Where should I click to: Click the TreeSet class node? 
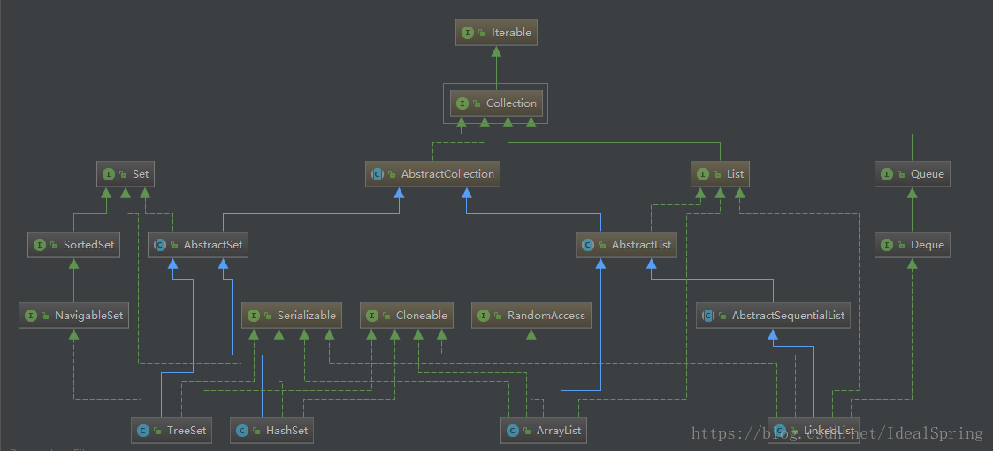click(171, 431)
